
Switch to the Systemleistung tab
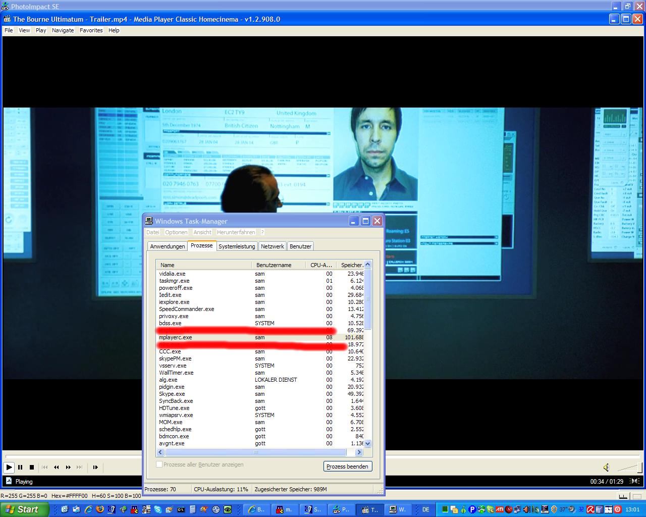pos(237,246)
